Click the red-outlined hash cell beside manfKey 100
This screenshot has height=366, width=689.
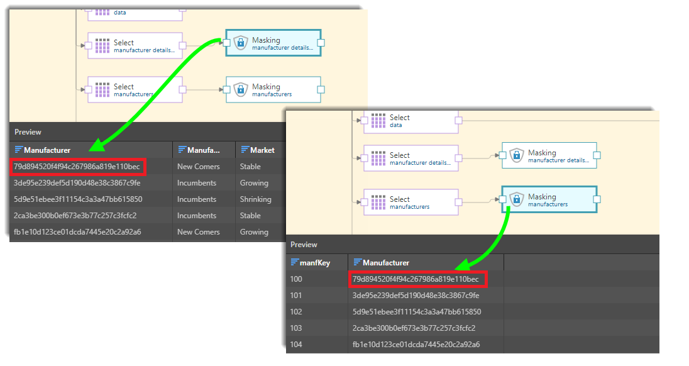tap(416, 279)
